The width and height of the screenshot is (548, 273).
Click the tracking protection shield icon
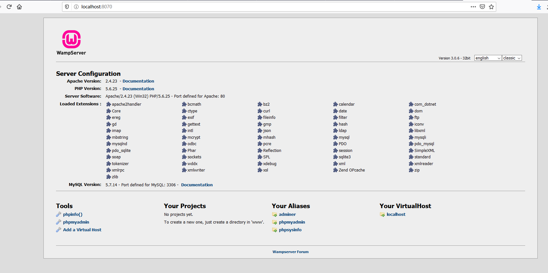click(67, 7)
